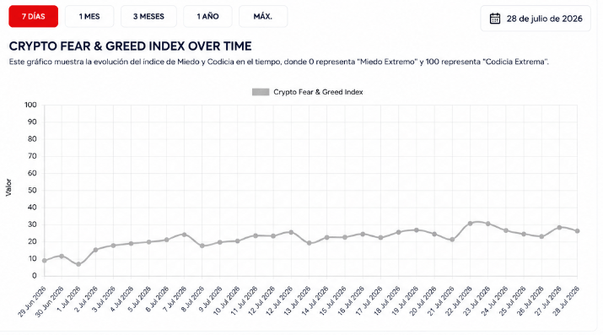Select the 7 DÍAS time range
The height and width of the screenshot is (335, 603).
pos(34,17)
